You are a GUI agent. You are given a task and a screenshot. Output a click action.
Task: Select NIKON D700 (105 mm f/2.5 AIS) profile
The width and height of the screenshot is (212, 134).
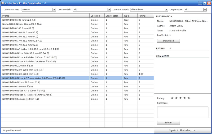[x=77, y=20]
